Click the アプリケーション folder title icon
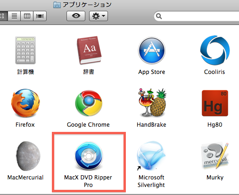239x195 pixels. point(57,5)
